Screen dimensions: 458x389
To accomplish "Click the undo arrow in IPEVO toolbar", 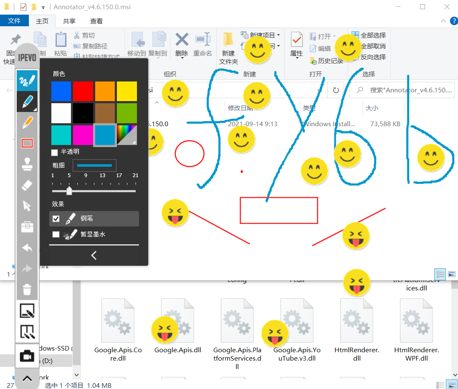I will point(27,248).
